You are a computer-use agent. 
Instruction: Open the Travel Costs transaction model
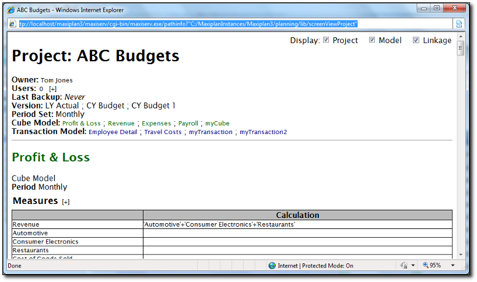pos(163,132)
